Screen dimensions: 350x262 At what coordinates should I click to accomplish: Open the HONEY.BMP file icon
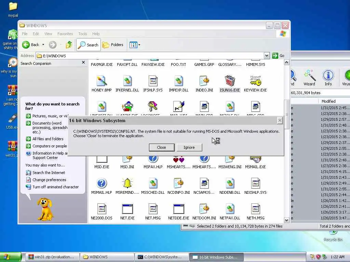pyautogui.click(x=102, y=81)
